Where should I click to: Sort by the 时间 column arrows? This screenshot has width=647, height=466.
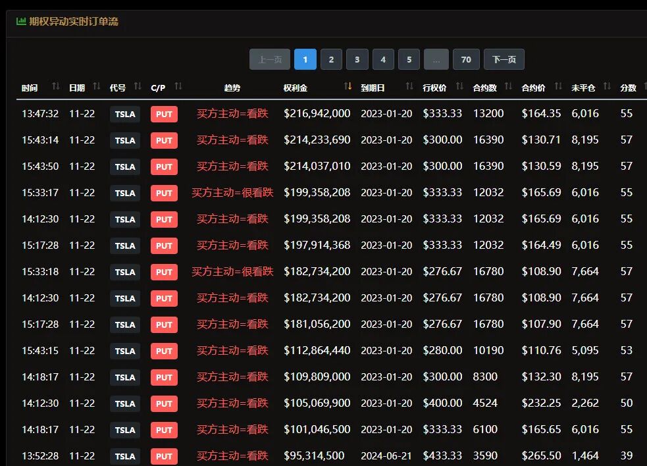click(x=56, y=86)
